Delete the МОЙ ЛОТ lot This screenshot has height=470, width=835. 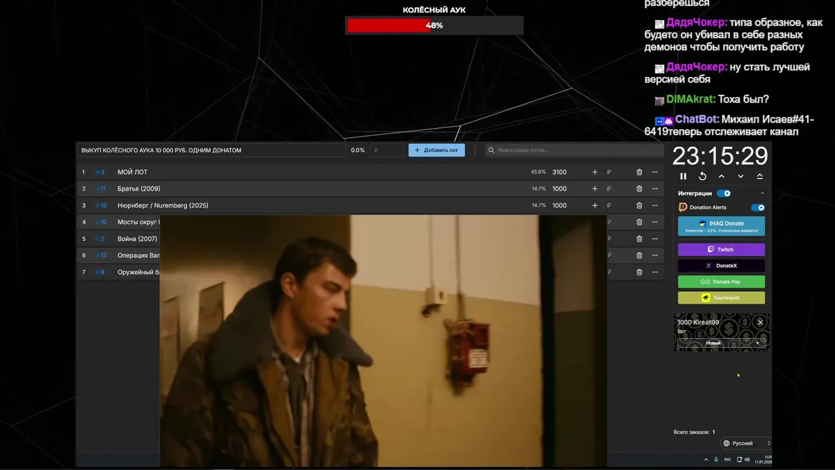[x=639, y=172]
